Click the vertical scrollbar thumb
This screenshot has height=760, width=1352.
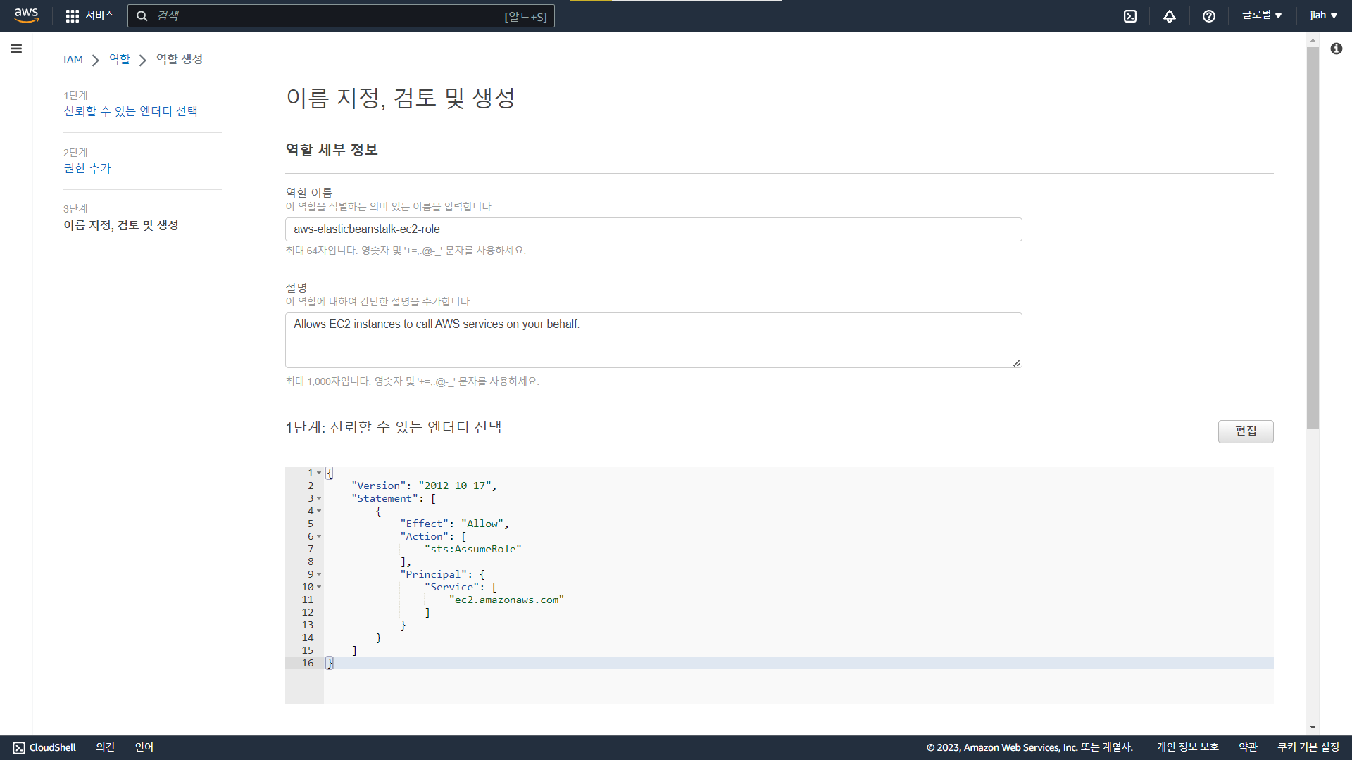click(x=1313, y=238)
